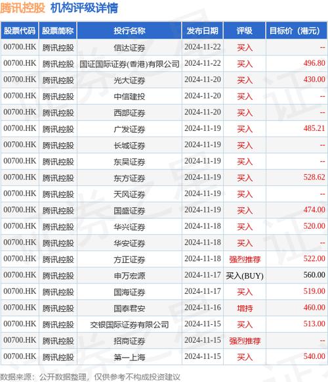The image size is (328, 382).
Task: Click target price 485.21
Action: coord(314,128)
